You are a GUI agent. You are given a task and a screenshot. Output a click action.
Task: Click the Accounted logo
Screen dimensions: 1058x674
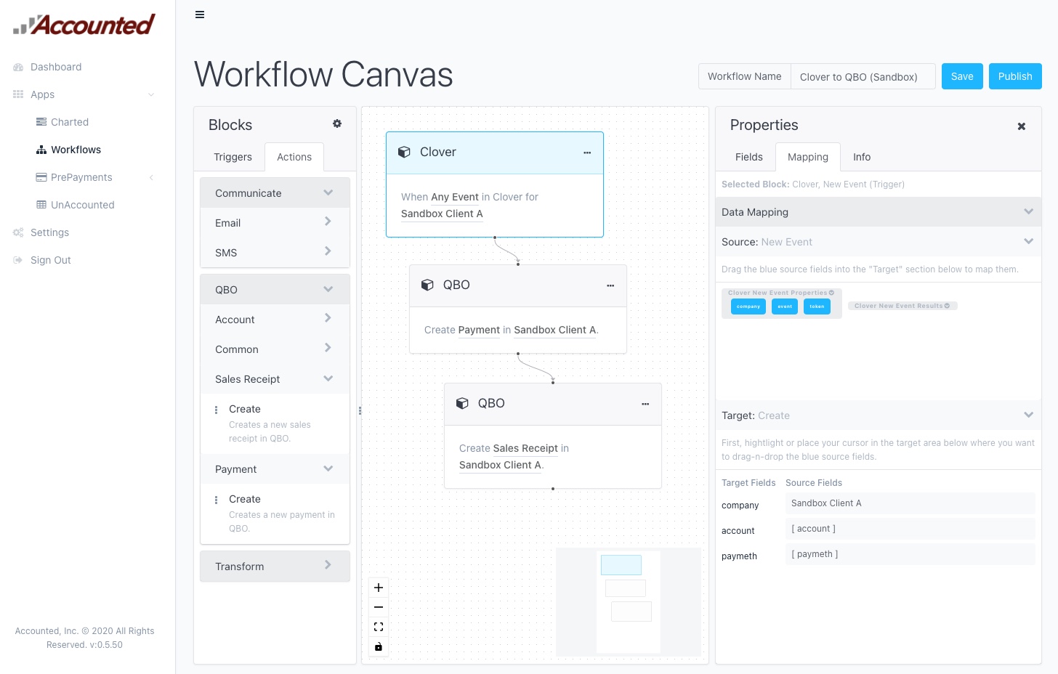(84, 25)
